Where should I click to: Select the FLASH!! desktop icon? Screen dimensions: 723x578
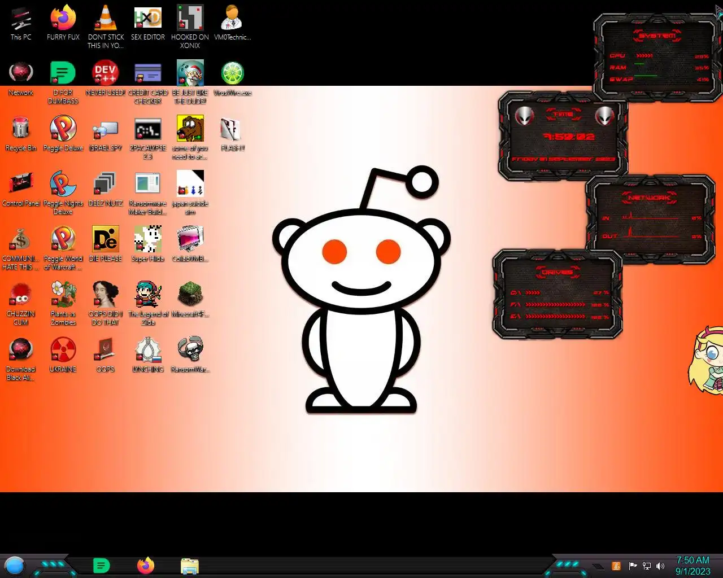tap(232, 134)
